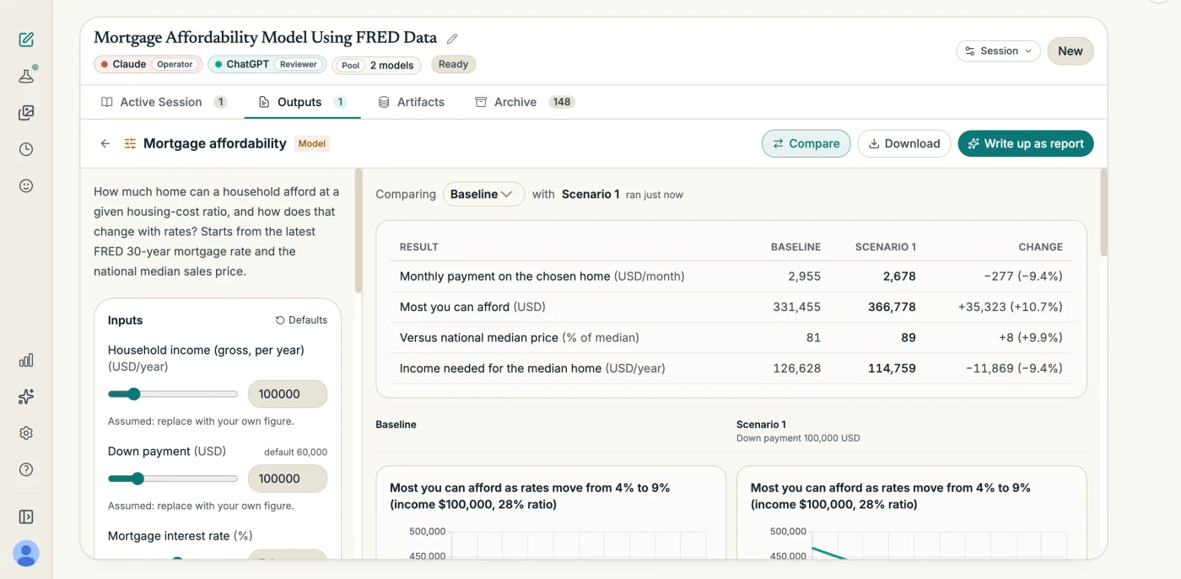This screenshot has width=1181, height=579.
Task: Click the comparison results vertical scrollbar
Action: (x=1103, y=212)
